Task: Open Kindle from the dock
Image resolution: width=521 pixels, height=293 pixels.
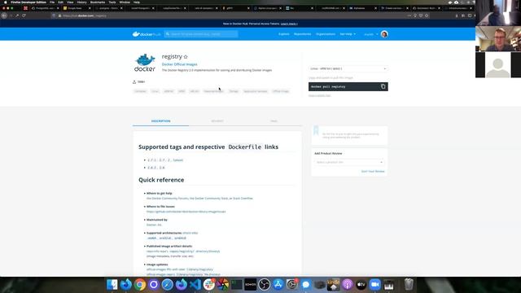Action: 333,284
